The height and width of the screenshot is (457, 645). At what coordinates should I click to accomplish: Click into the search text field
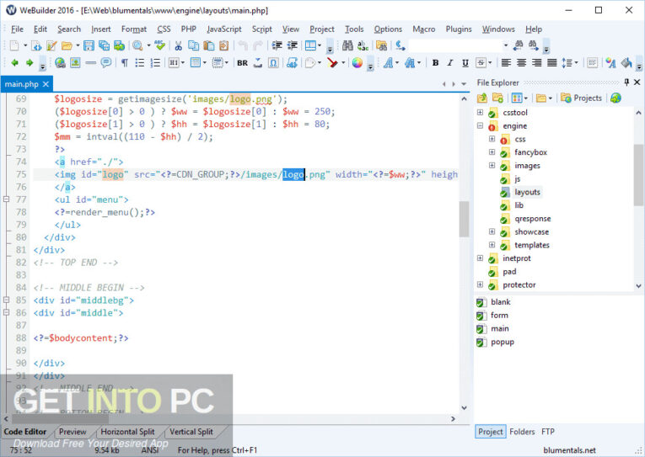(x=456, y=45)
